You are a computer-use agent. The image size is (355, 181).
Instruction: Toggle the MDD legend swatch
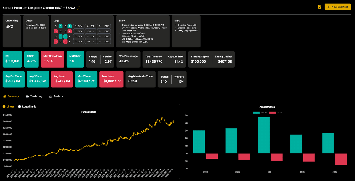coord(272,113)
